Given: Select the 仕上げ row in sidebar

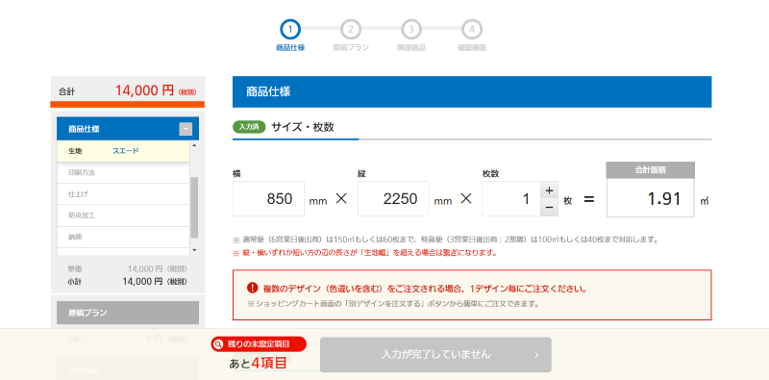Looking at the screenshot, I should click(x=123, y=194).
